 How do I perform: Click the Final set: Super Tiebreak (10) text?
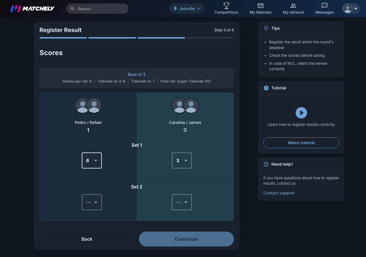(x=186, y=81)
